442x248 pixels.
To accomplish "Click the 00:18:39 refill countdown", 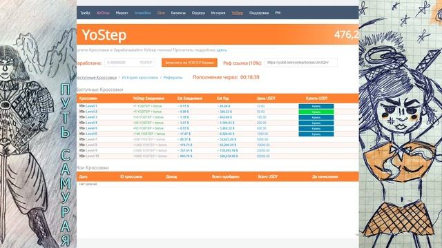I will pyautogui.click(x=250, y=77).
